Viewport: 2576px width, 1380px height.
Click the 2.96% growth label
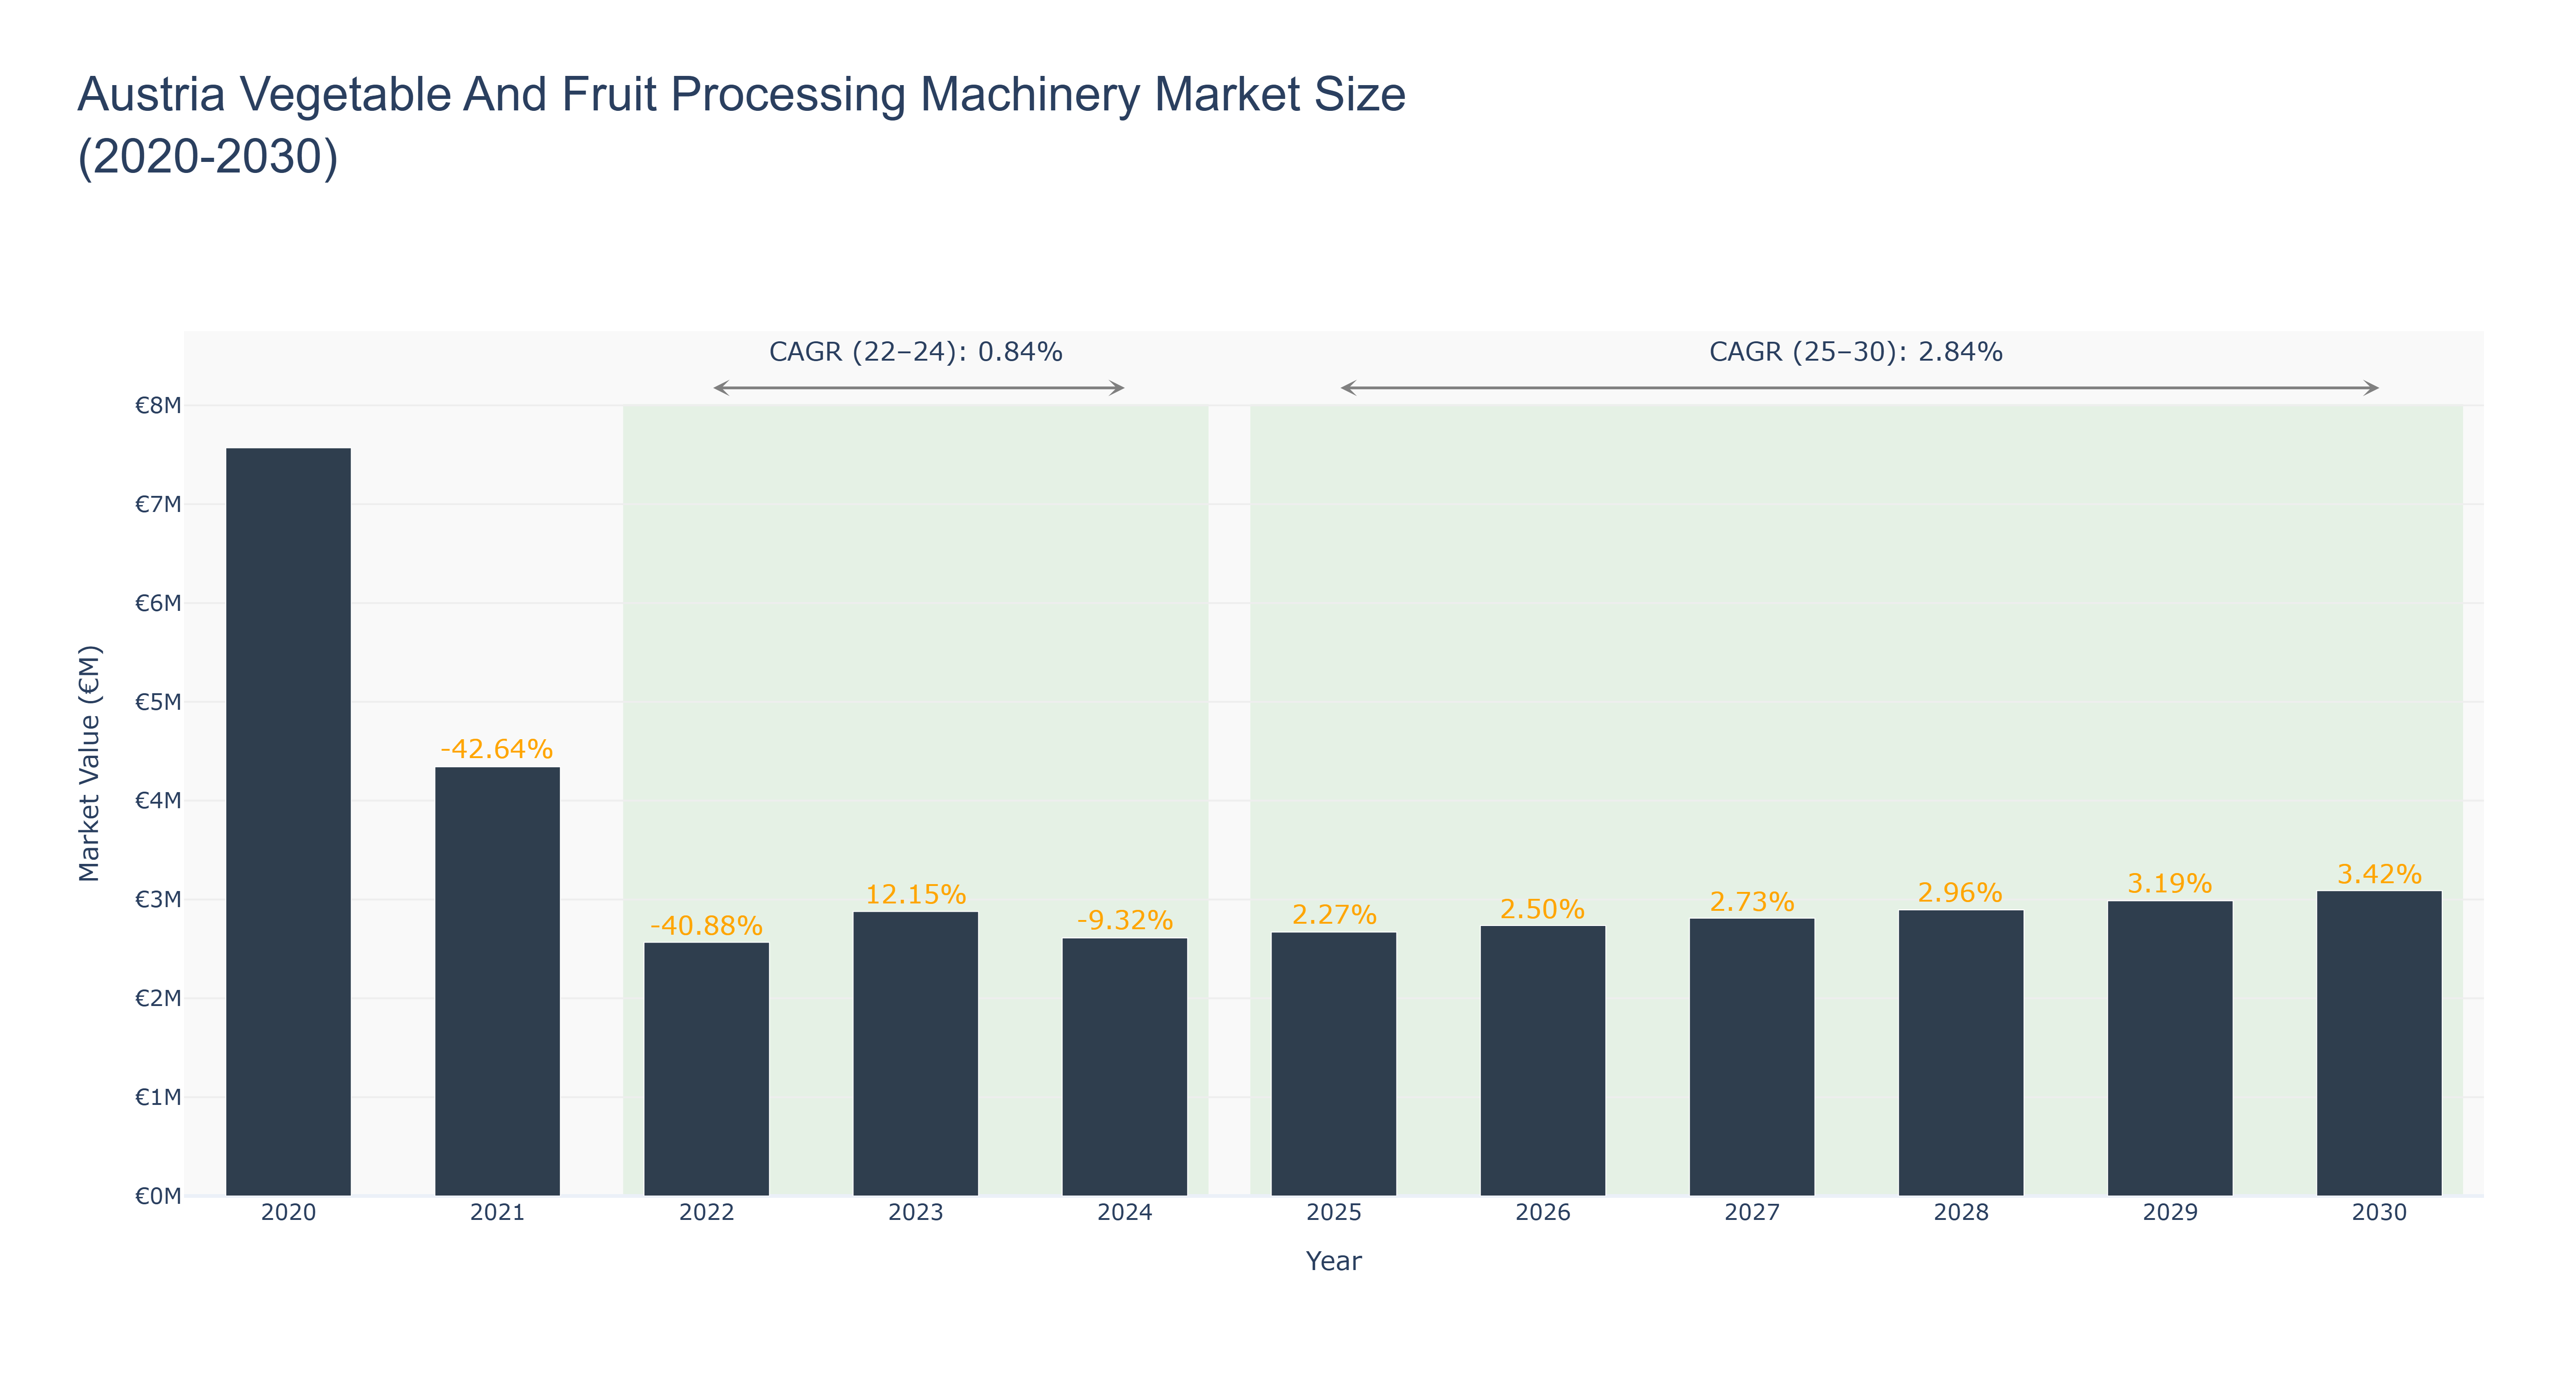1960,892
